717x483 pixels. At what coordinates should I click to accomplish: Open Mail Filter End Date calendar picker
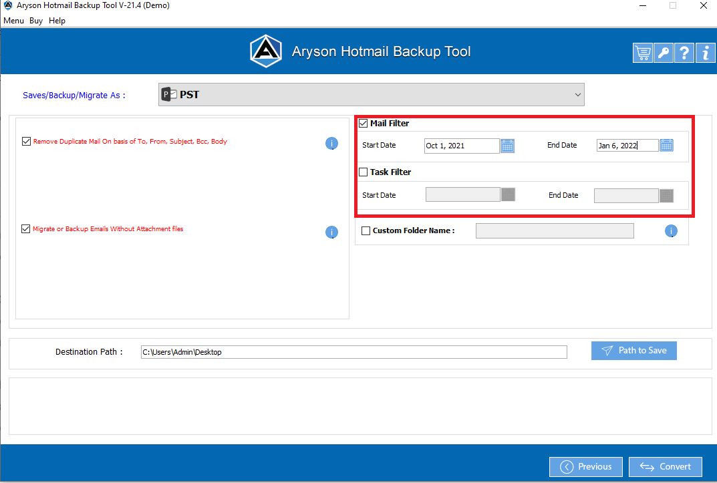(667, 146)
